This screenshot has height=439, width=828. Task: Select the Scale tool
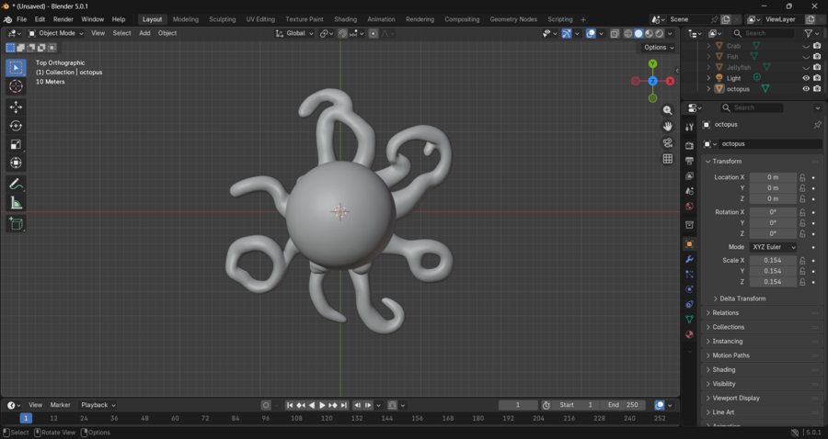click(16, 144)
